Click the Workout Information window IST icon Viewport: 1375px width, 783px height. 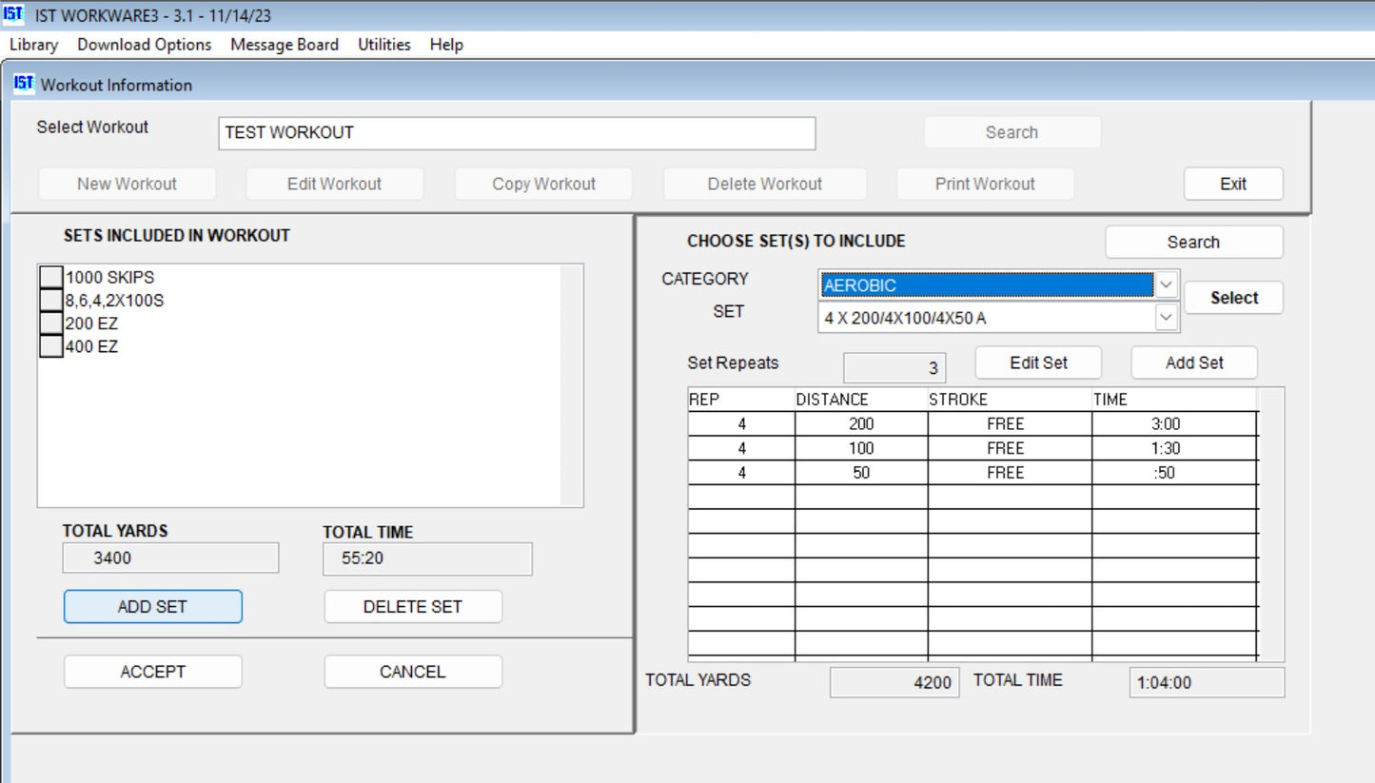click(24, 84)
